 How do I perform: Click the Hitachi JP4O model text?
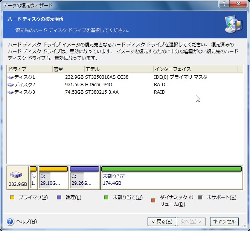[99, 85]
